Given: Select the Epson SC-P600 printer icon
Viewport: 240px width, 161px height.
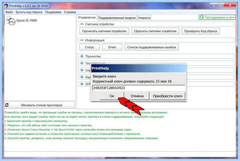Looking at the screenshot, I should 11,21.
